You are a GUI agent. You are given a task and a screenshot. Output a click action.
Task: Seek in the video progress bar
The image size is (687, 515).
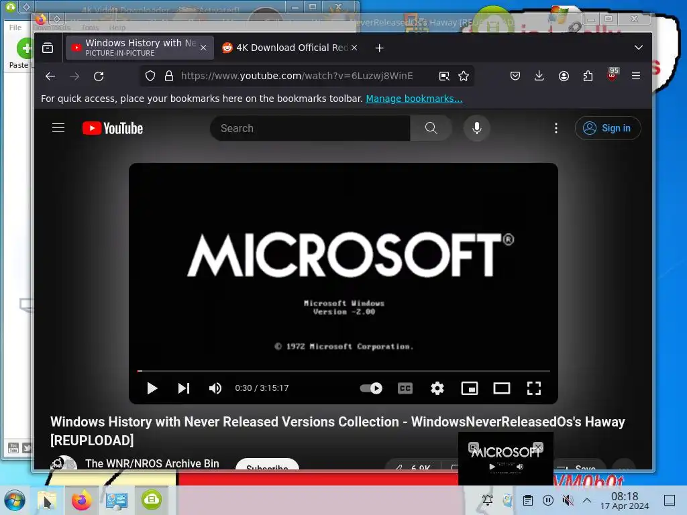(x=343, y=371)
